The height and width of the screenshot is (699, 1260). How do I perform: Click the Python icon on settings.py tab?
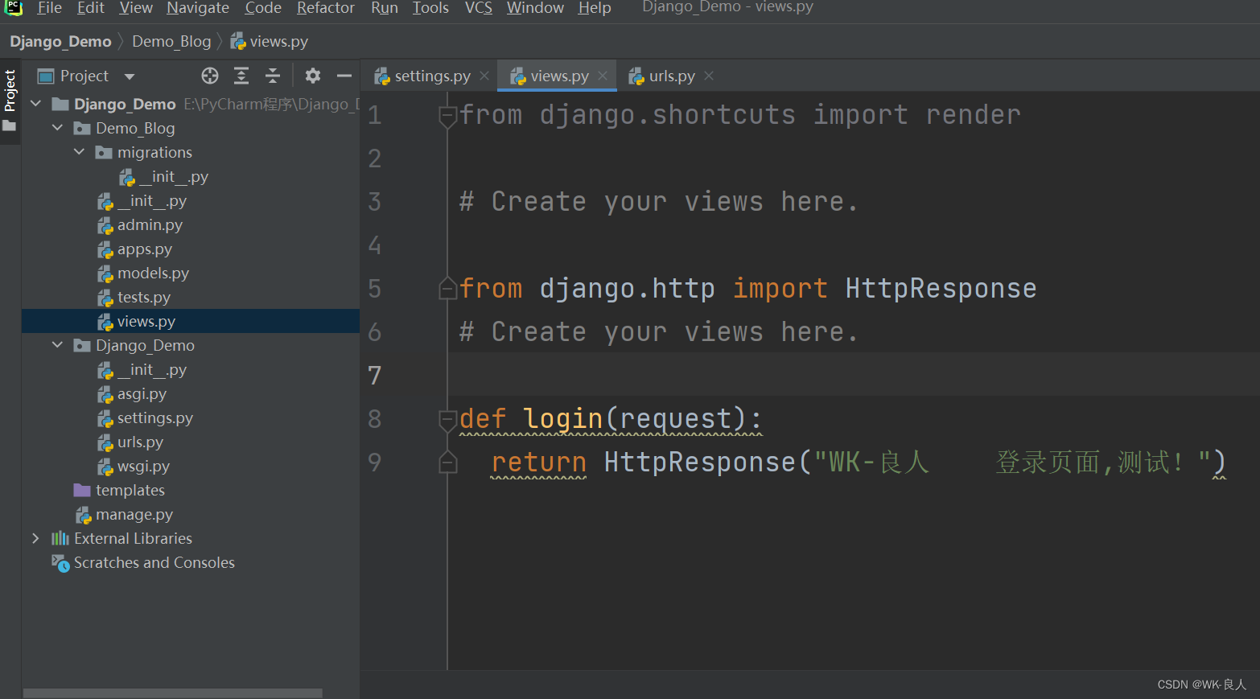pyautogui.click(x=382, y=76)
